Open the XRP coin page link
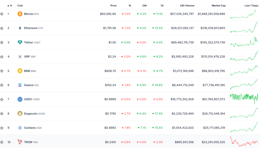 tap(30, 56)
